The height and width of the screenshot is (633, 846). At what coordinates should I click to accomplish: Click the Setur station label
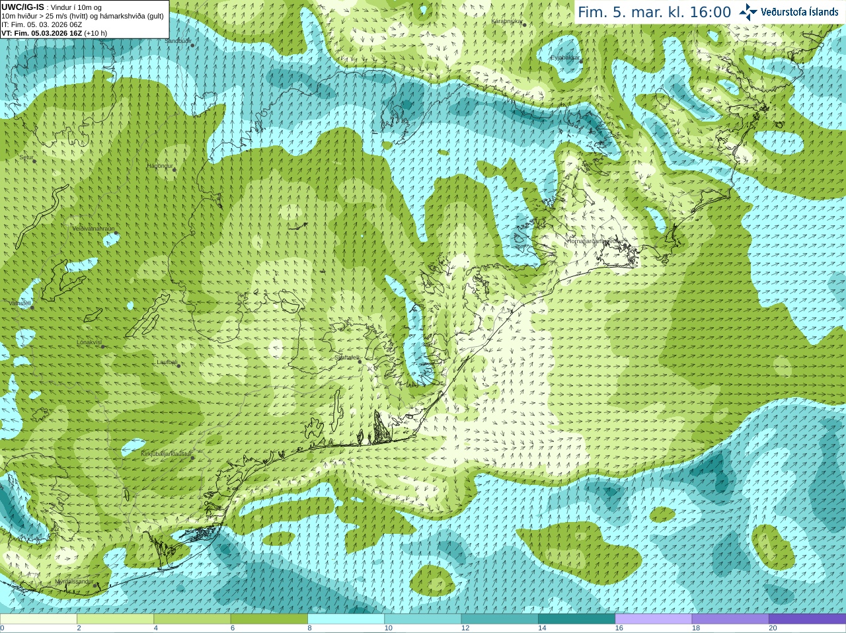[26, 158]
